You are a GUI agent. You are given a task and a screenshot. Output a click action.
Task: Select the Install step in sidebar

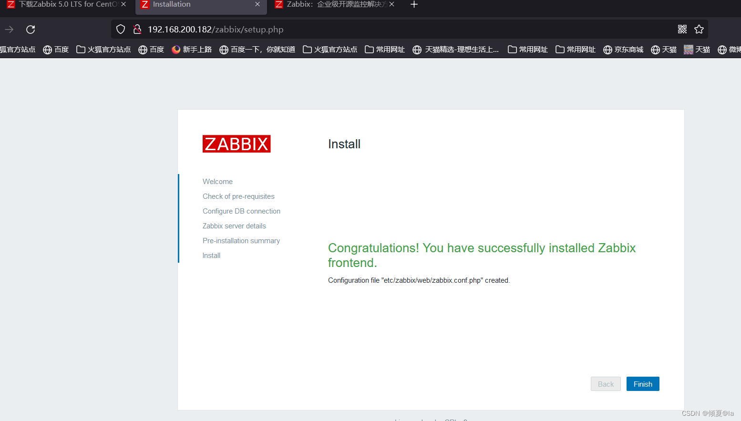211,256
